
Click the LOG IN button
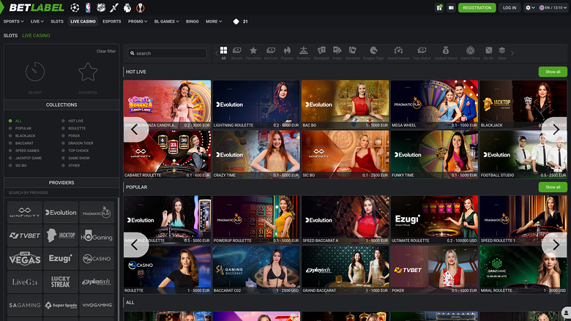pyautogui.click(x=510, y=7)
